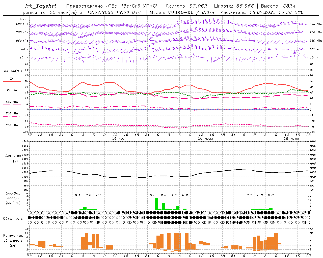Click the computed time 13.07.2025 16:38 UTC

[x=276, y=12]
